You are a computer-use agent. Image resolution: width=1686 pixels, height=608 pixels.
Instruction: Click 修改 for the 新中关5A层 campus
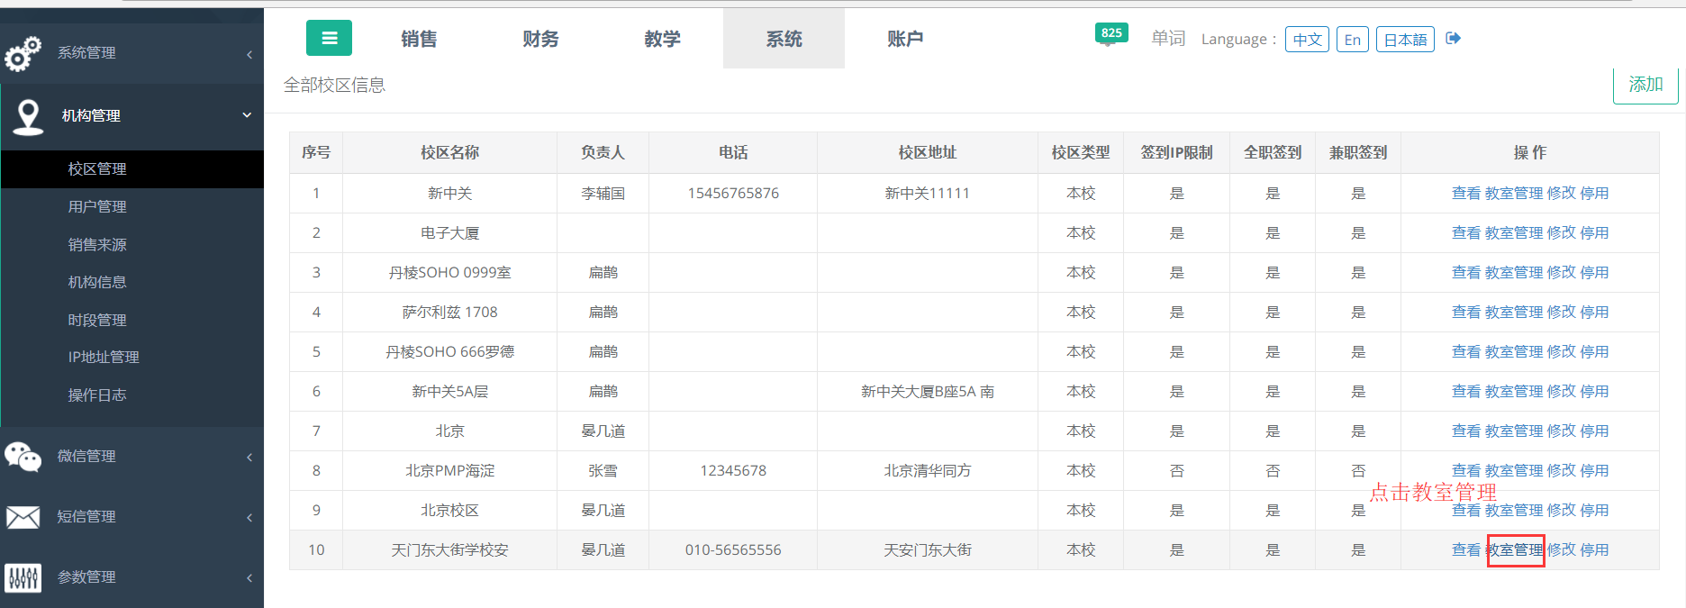click(1562, 392)
